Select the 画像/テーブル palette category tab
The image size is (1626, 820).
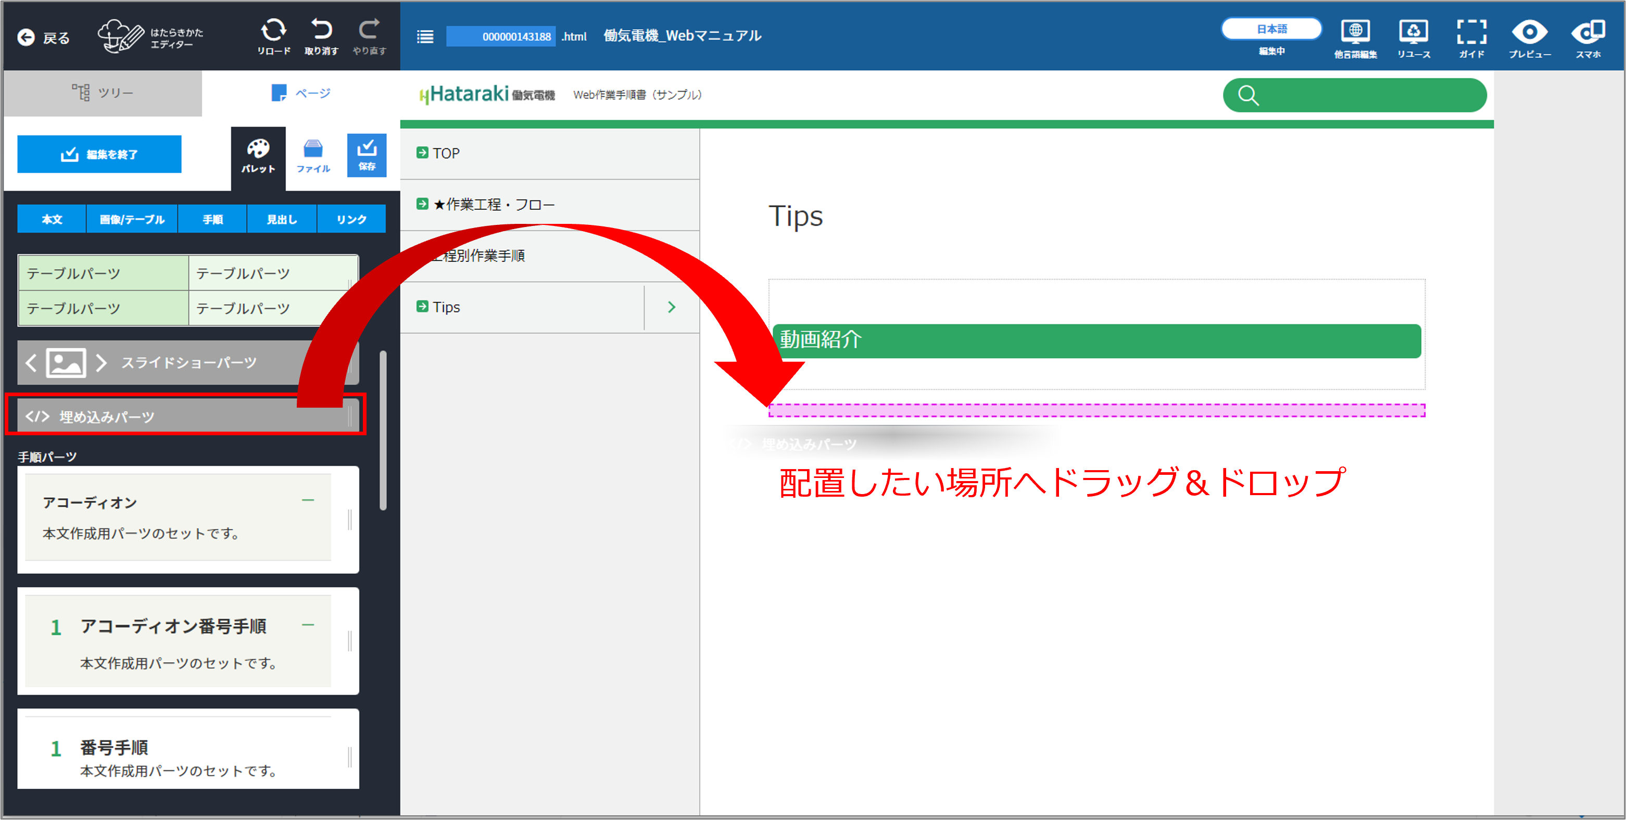point(132,219)
